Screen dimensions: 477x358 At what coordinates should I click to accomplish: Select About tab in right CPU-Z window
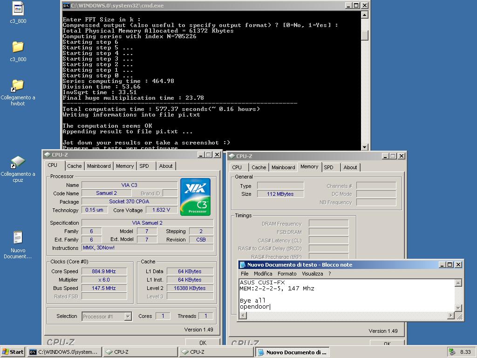(350, 167)
